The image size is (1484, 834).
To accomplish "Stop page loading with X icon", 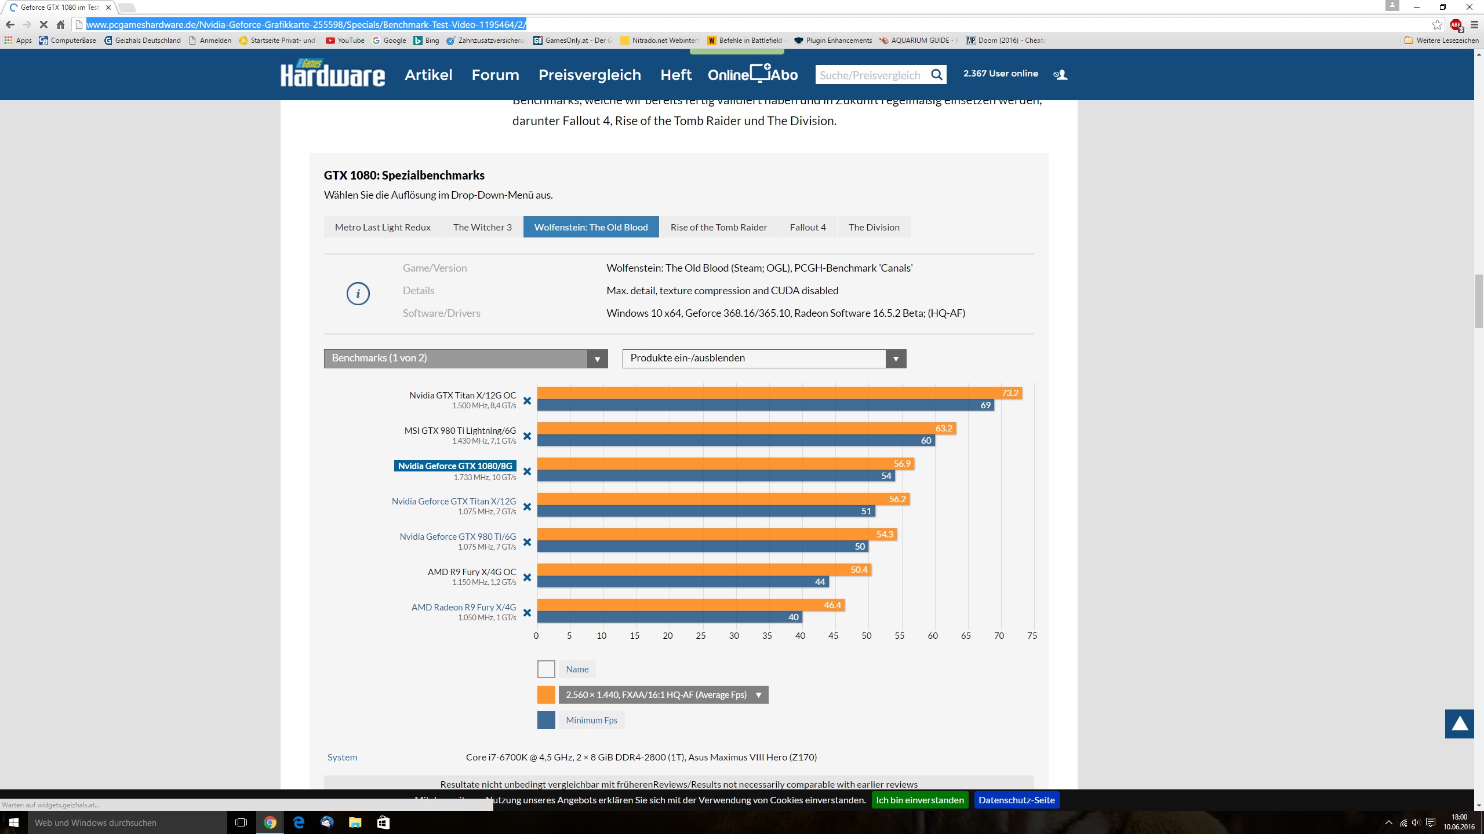I will pyautogui.click(x=43, y=24).
